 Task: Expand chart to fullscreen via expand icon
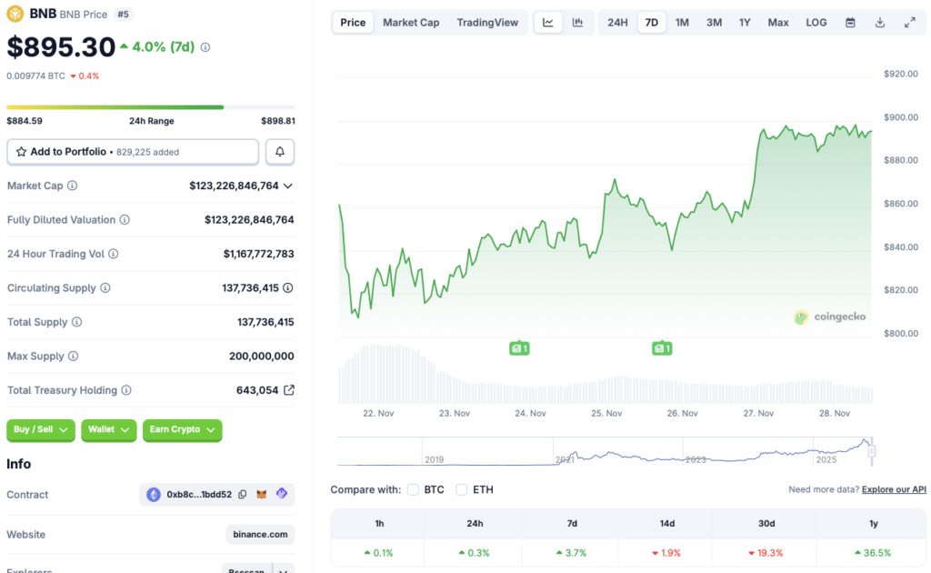click(910, 22)
